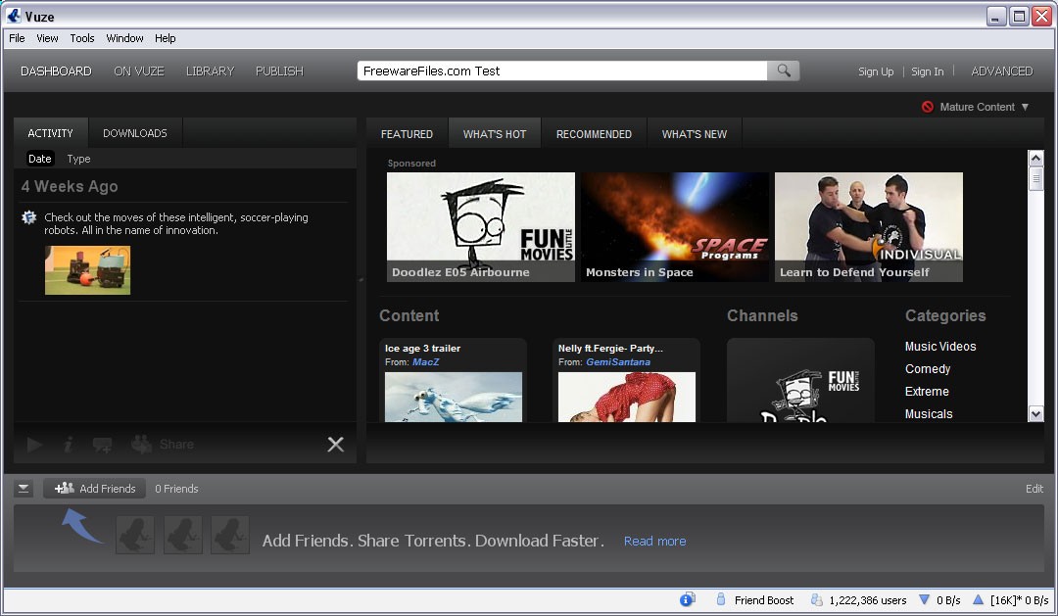
Task: Open the Learn to Defend Yourself thumbnail
Action: click(868, 226)
